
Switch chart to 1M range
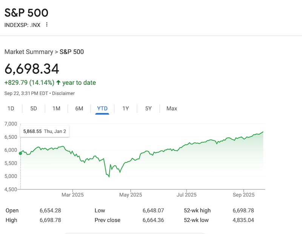pos(56,108)
